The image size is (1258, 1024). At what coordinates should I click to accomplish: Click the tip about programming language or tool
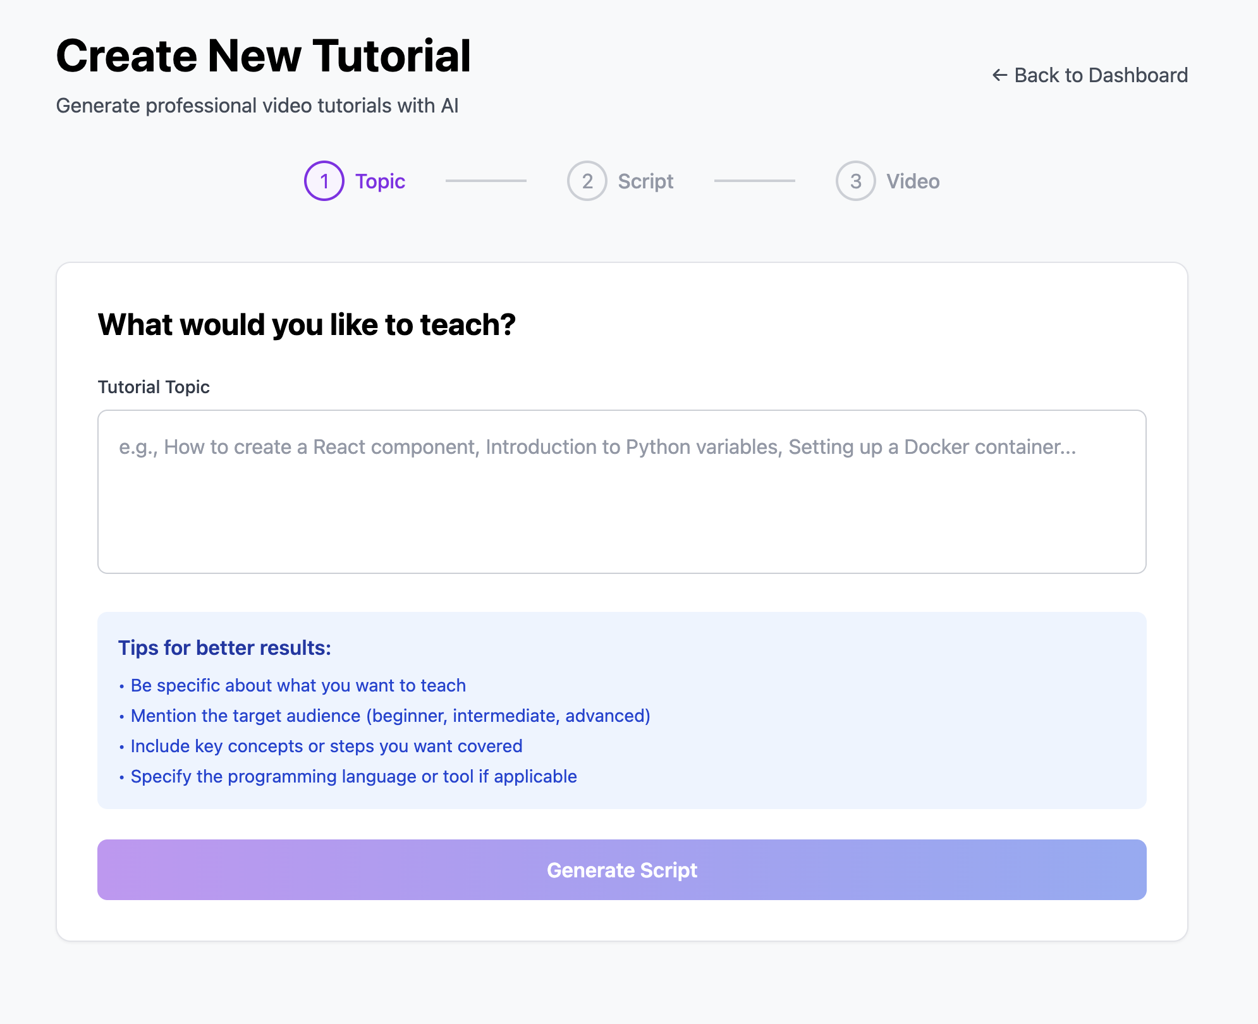tap(353, 776)
